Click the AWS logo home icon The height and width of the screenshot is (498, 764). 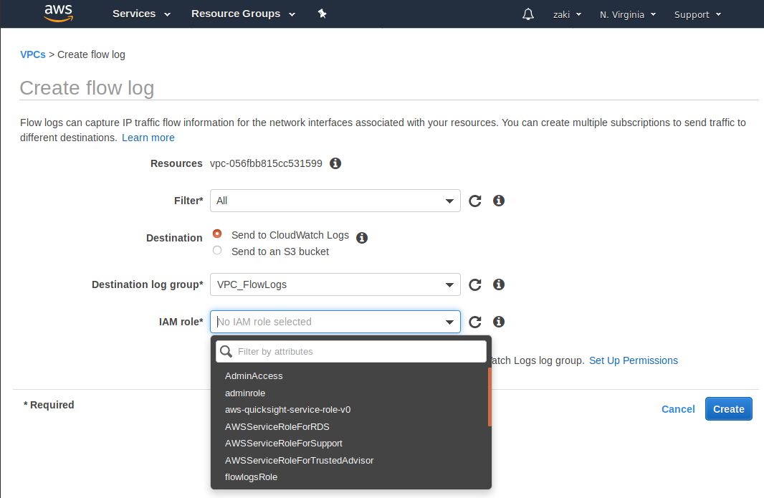[x=58, y=14]
